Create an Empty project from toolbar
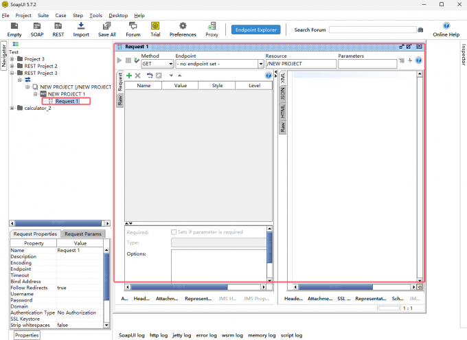467x340 pixels. 14,30
